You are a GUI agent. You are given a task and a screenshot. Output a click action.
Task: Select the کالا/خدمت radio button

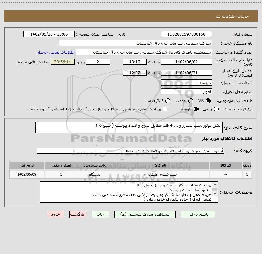(x=168, y=101)
